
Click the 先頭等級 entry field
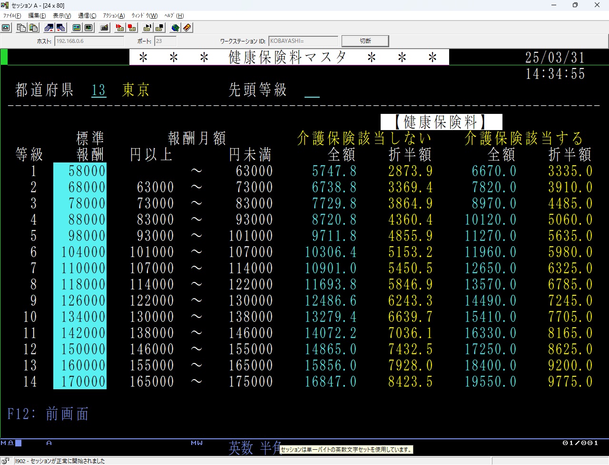coord(312,90)
